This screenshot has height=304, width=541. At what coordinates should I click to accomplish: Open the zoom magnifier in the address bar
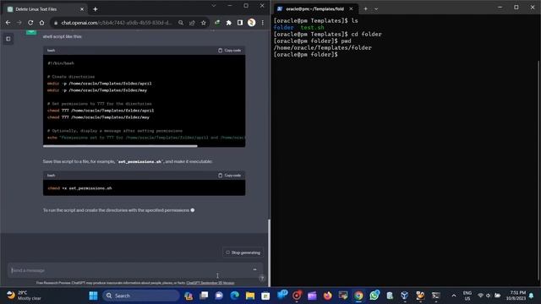181,23
